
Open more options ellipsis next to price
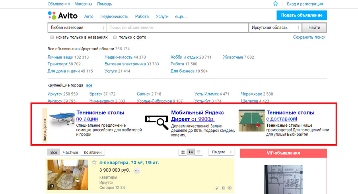click(137, 170)
